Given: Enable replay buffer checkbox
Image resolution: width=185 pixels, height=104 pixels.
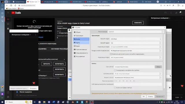Looking at the screenshot, I should pos(115,88).
